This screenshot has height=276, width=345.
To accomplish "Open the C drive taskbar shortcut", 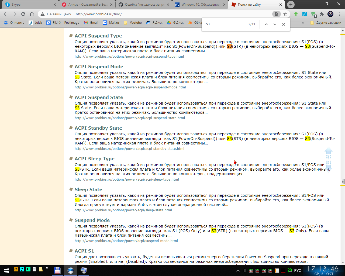I will 16,269.
